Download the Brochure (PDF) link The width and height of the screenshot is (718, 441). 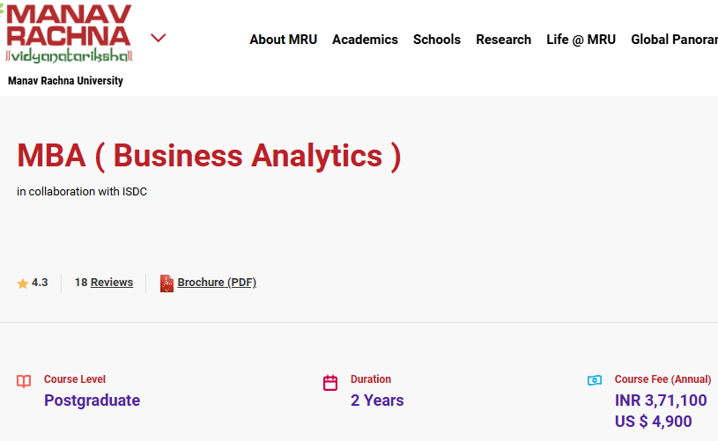217,283
